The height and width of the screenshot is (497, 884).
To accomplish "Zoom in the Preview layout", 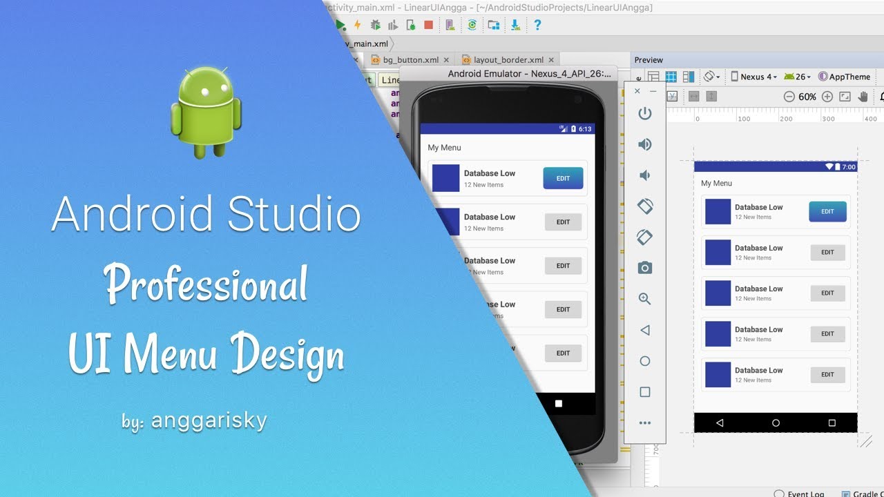I will tap(827, 97).
